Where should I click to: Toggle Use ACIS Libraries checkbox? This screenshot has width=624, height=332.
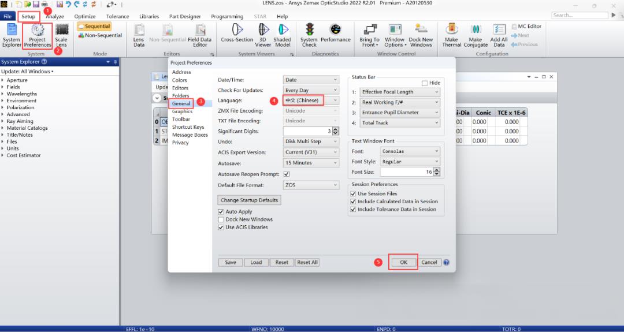[221, 227]
